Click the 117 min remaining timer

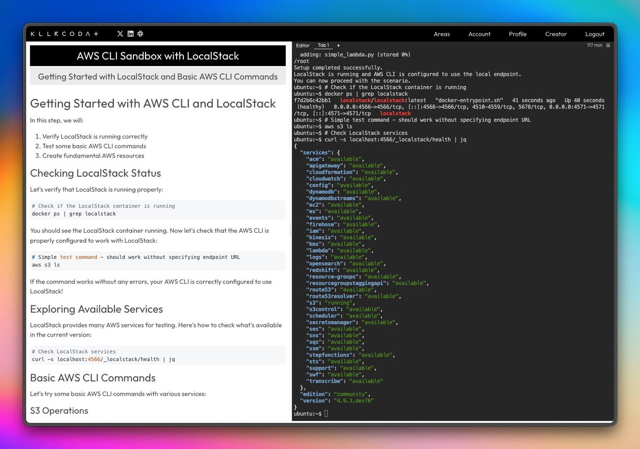click(x=595, y=46)
